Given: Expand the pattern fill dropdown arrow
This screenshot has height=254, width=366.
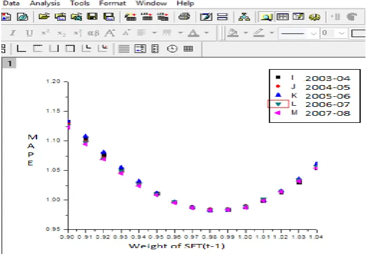Looking at the screenshot, I should point(180,33).
